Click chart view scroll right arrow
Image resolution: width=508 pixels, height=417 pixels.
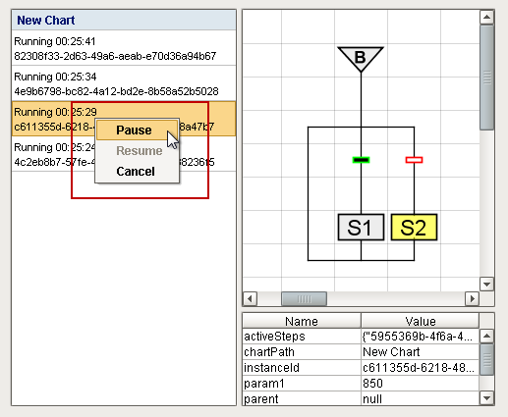(x=472, y=298)
